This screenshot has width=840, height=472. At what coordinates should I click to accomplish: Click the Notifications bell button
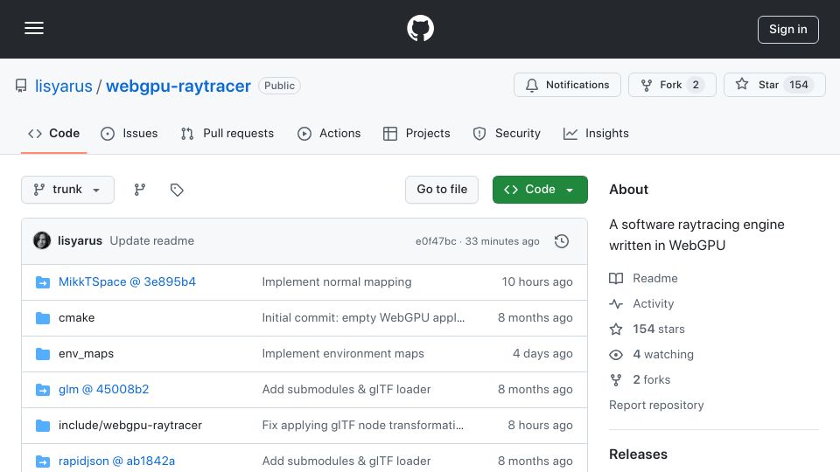(x=567, y=85)
